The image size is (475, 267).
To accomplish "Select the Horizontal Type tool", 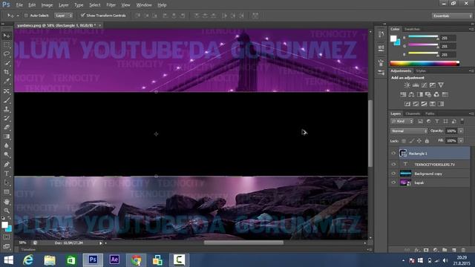I will (x=7, y=174).
